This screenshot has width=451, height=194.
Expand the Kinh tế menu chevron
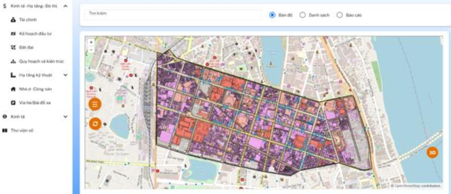(65, 117)
